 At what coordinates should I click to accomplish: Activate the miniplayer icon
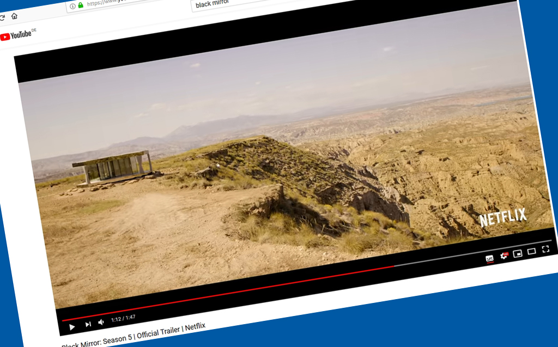point(518,253)
